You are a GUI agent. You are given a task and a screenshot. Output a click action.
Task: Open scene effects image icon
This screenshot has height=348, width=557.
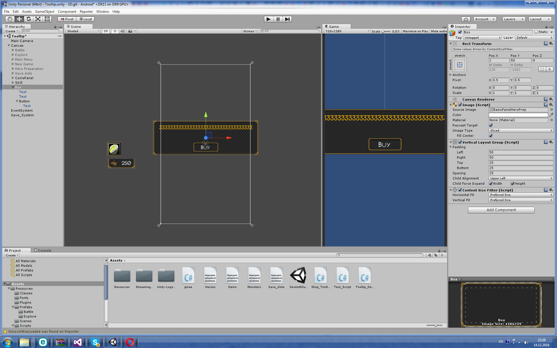tap(130, 31)
